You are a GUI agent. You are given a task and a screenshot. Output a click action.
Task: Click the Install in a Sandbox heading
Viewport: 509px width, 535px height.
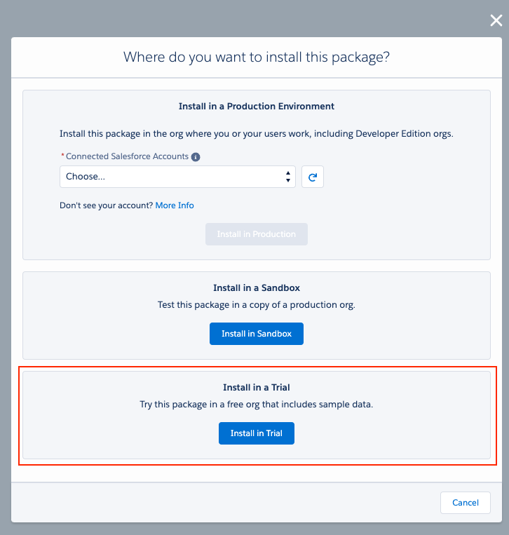(x=256, y=288)
